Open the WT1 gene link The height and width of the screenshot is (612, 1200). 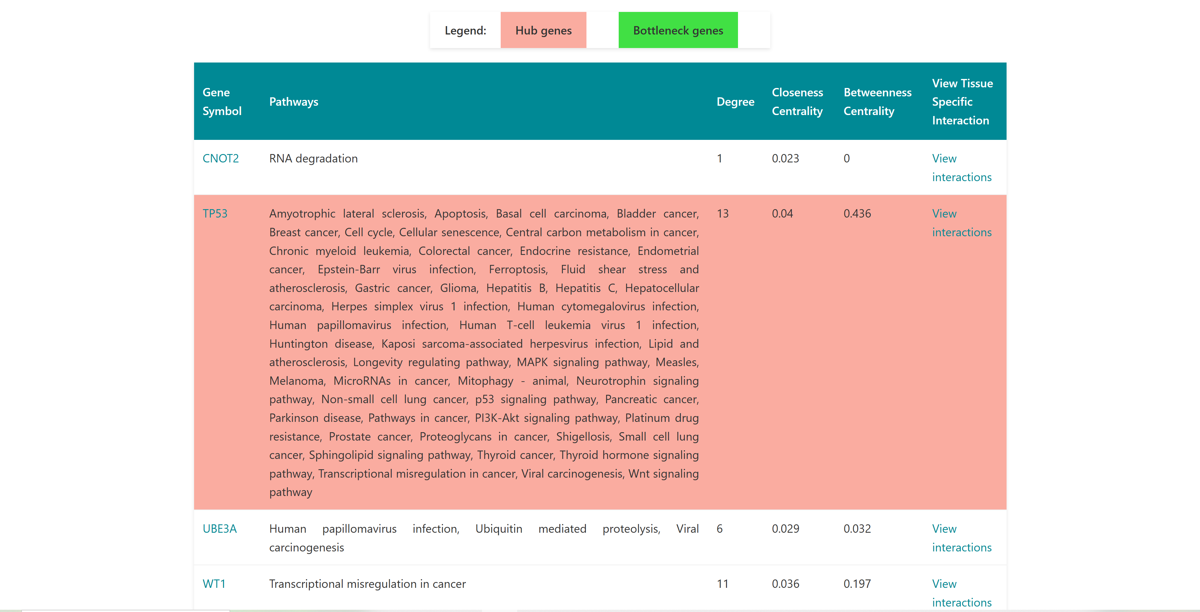214,584
